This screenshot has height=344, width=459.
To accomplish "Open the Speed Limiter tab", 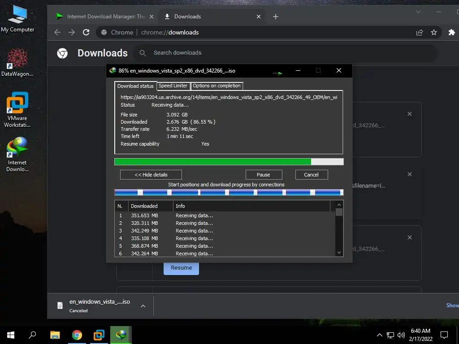I will [173, 86].
